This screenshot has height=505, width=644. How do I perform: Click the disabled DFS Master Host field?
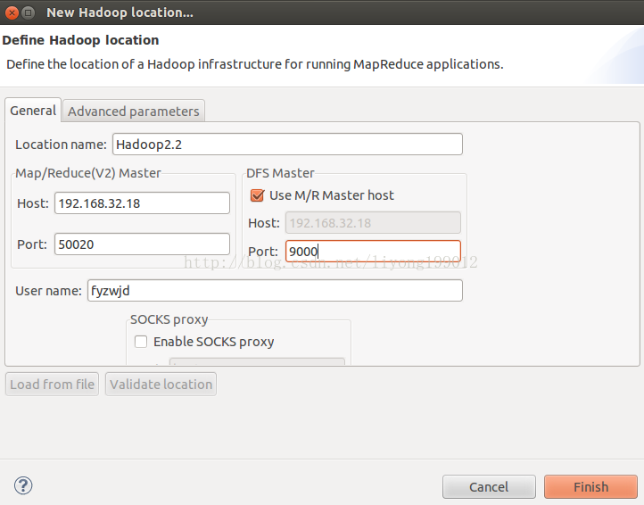[x=373, y=223]
